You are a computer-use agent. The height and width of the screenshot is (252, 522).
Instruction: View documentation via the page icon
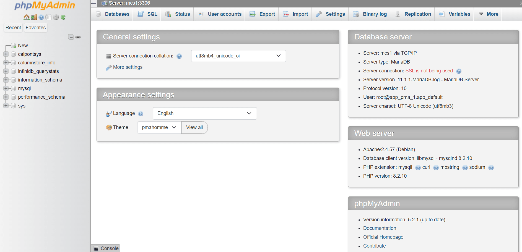point(48,17)
